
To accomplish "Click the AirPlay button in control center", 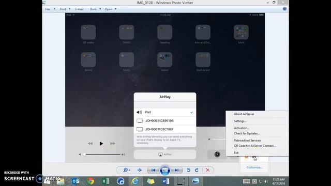I will click(165, 154).
